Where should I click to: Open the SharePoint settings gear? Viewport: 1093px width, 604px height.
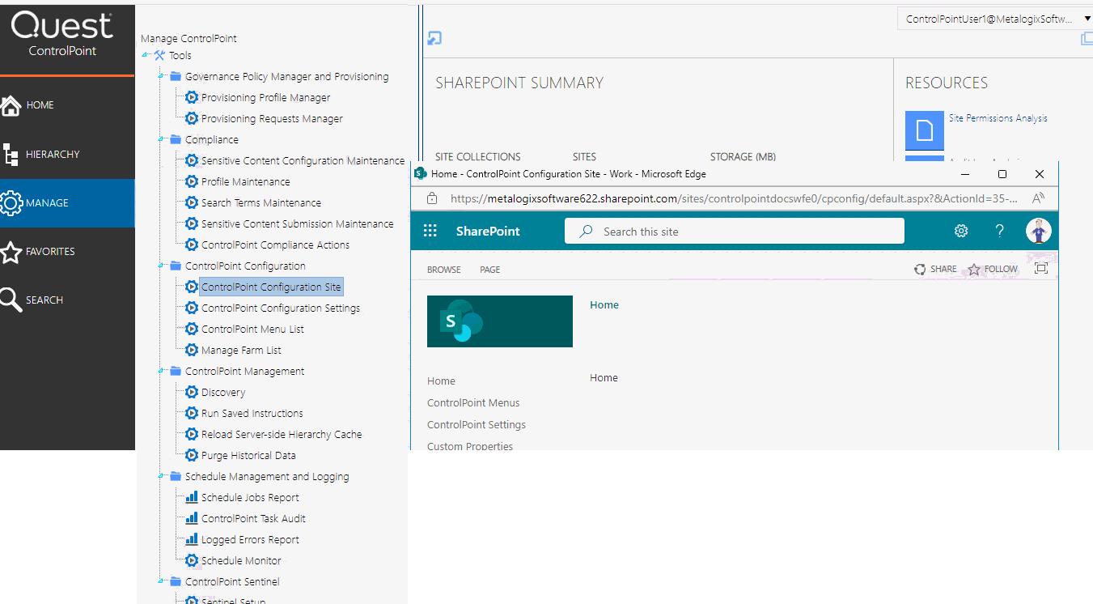[x=961, y=231]
